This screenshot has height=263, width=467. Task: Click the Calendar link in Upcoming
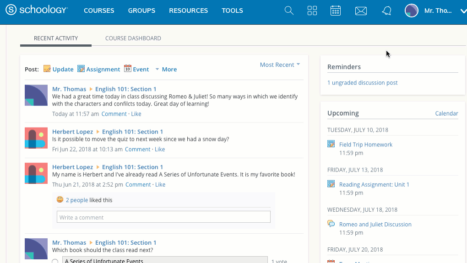(446, 113)
